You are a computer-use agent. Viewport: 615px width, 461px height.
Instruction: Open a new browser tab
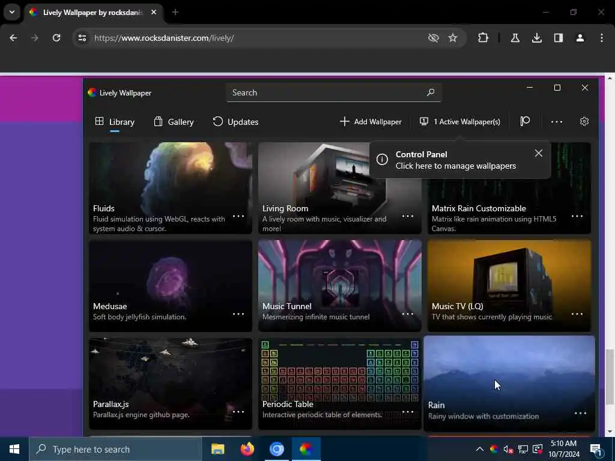175,13
